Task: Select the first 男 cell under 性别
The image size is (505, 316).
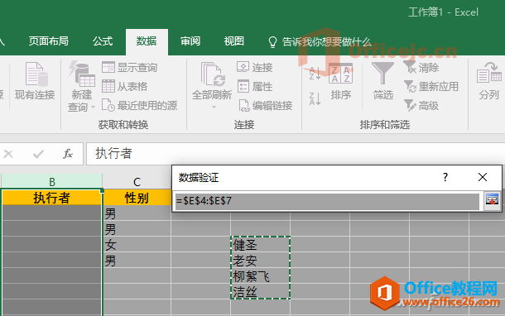Action: 137,213
